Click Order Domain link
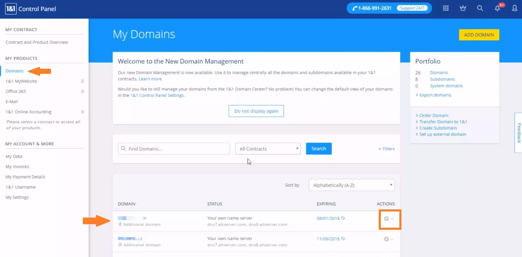 (434, 115)
